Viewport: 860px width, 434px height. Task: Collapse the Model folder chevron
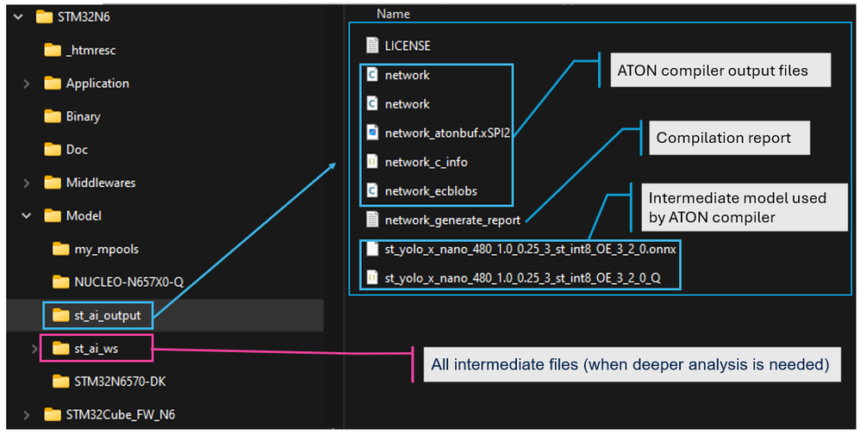tap(27, 216)
